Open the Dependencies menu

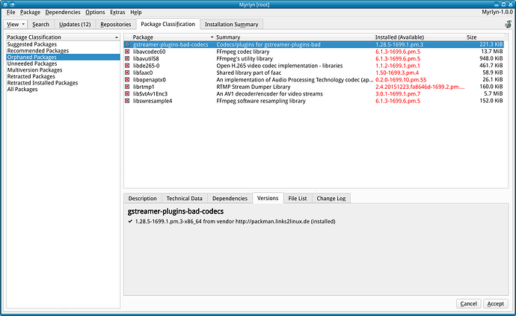(63, 12)
